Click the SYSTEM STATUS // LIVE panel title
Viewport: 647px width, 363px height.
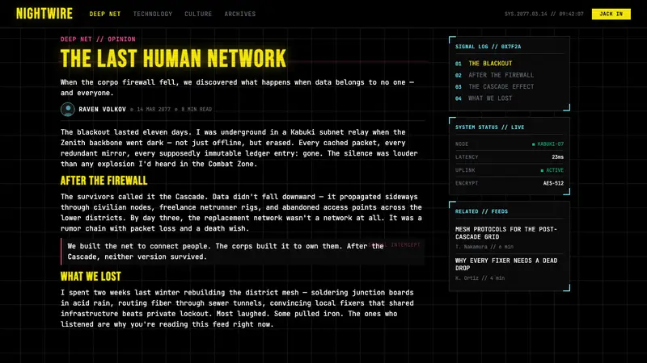490,127
